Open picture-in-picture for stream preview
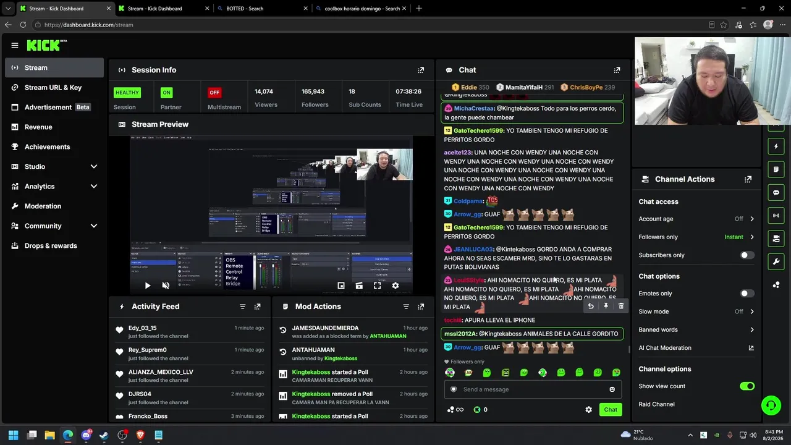 pos(341,286)
